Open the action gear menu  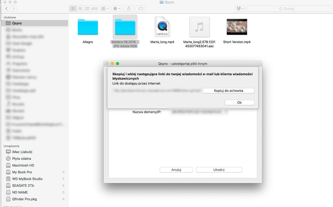point(117,9)
